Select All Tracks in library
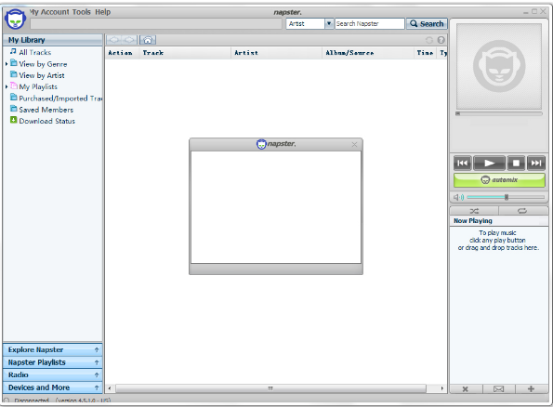 coord(35,52)
